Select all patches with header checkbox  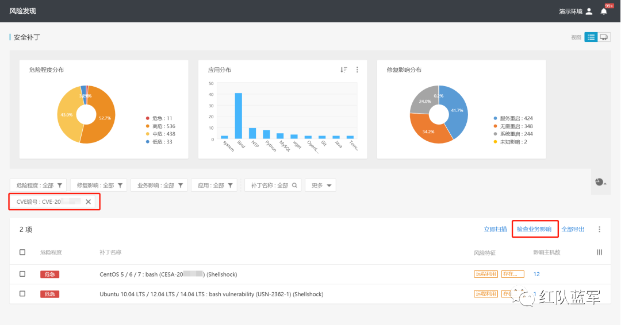(22, 252)
